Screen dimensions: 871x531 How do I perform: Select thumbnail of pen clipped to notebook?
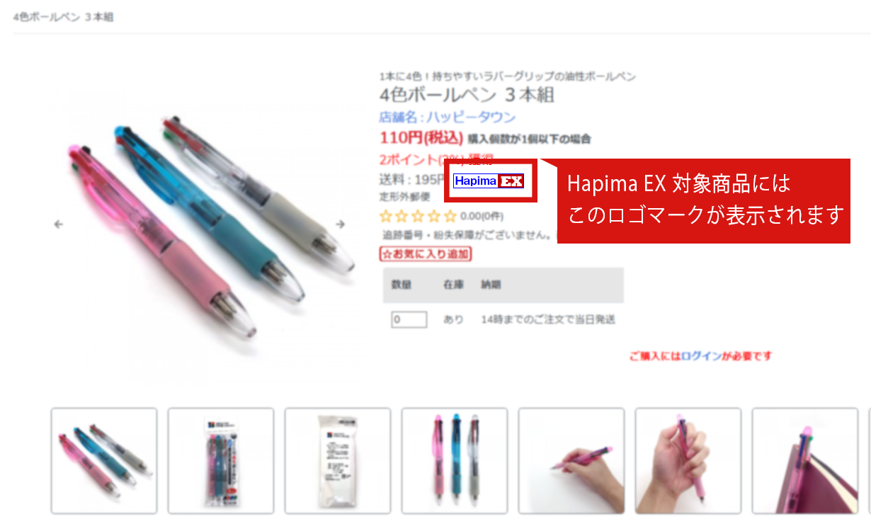tap(805, 461)
